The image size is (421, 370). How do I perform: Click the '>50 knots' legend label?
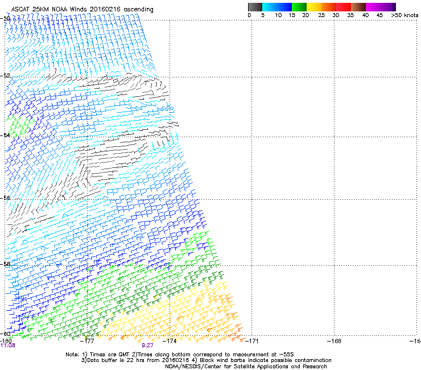tap(405, 15)
